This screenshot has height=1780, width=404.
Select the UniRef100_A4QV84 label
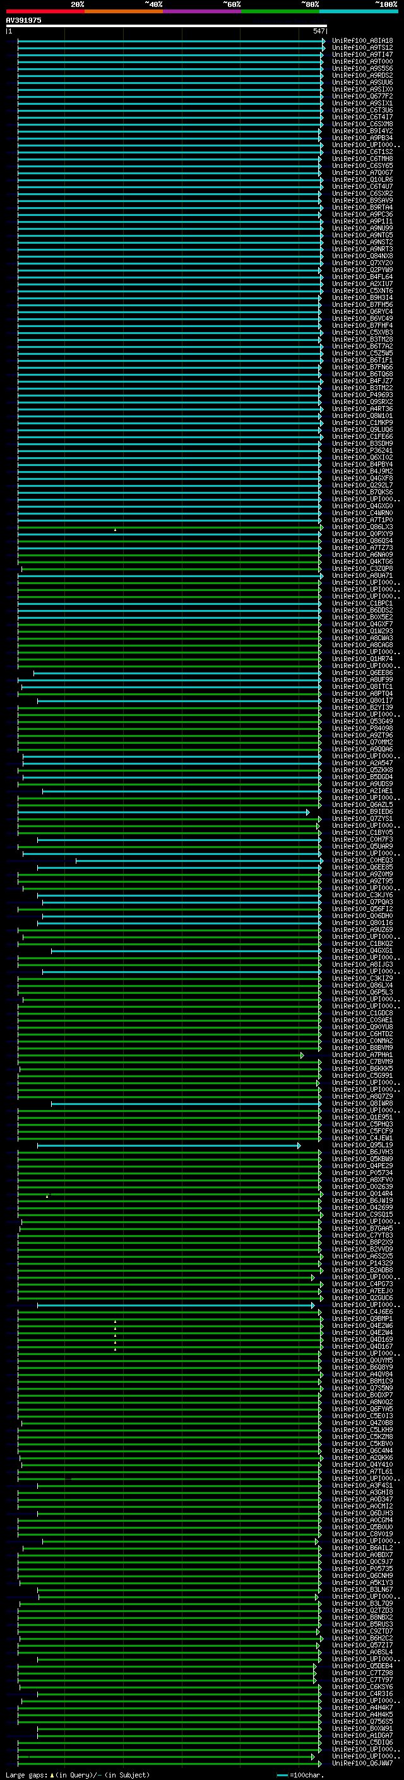(362, 1375)
